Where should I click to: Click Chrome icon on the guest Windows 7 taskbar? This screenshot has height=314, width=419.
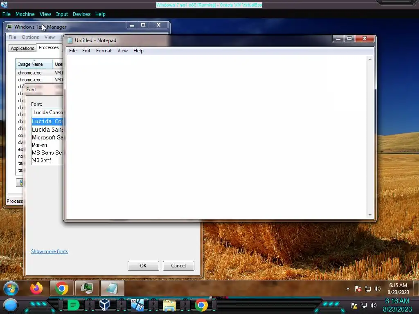click(x=62, y=288)
